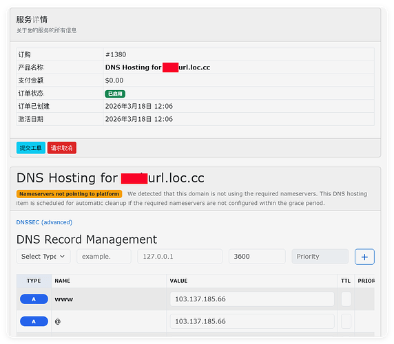Screen dimensions: 394x344
Task: Click the order number #1380
Action: [x=116, y=54]
